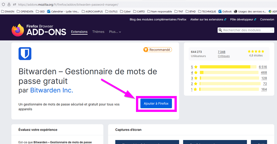Screen dimensions: 277x144
Task: Open the 128 three-star reviews count
Action: (264, 78)
